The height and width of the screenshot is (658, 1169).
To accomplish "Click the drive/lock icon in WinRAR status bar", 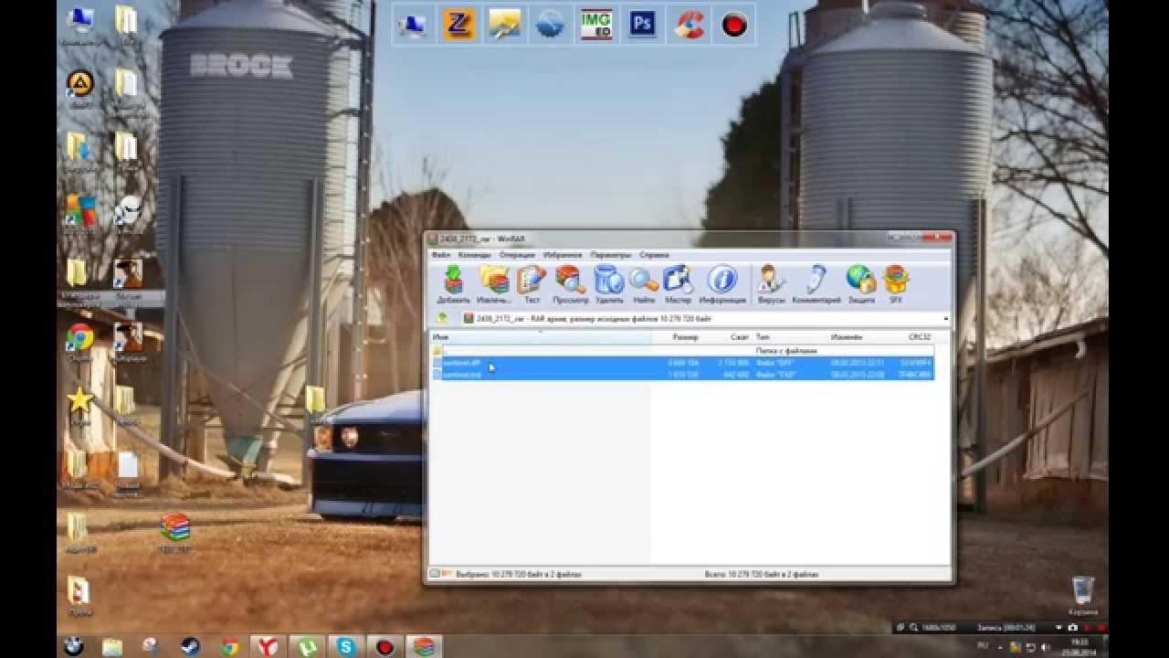I will coord(436,574).
